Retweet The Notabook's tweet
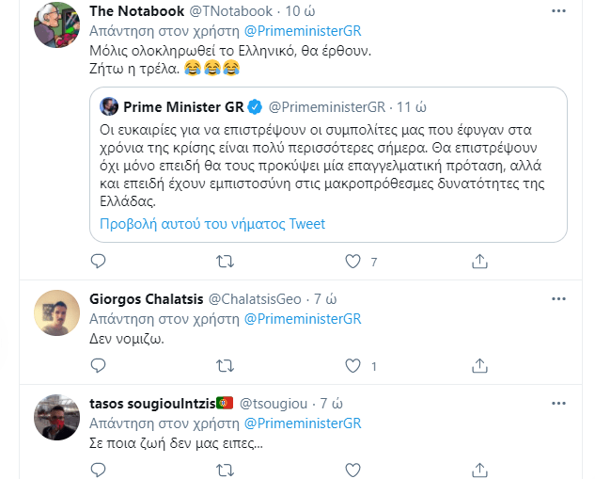595x479 pixels. tap(226, 261)
